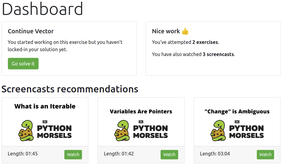Screen dimensions: 282x166
Task: Open the What is an Iterable title
Action: pos(45,106)
